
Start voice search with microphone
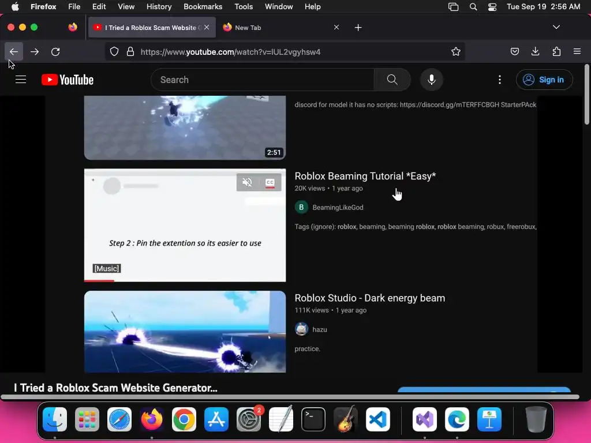(432, 80)
